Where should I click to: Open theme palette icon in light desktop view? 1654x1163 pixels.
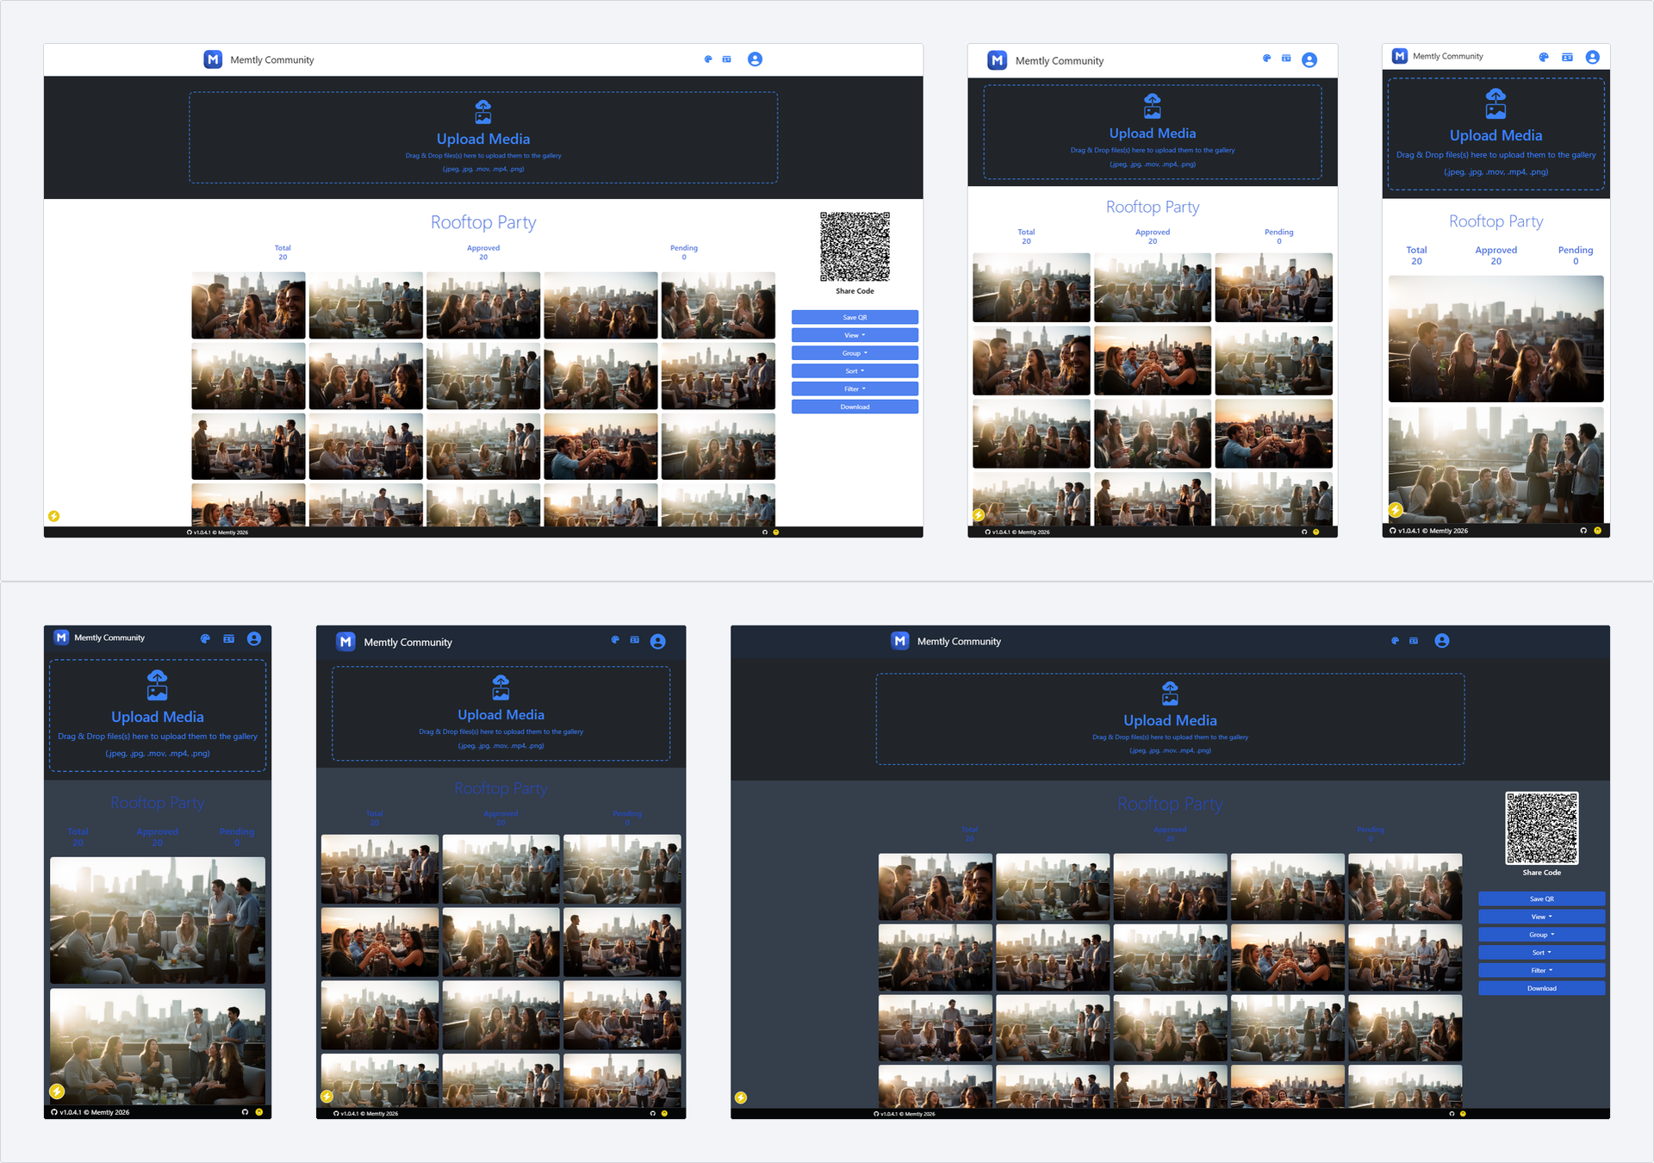coord(708,59)
